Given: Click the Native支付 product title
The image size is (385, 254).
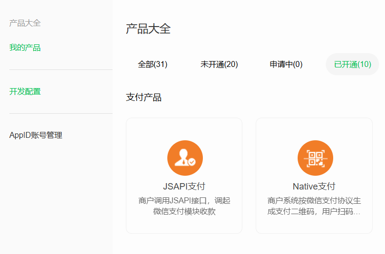Looking at the screenshot, I should tap(314, 187).
